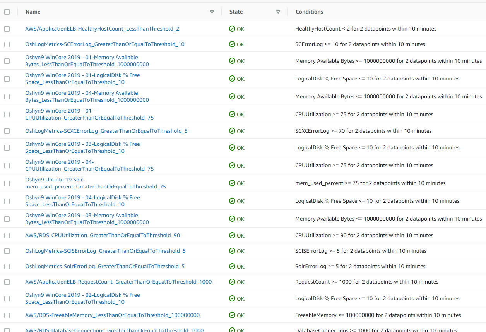Select the WinCore 01 Memory Available Bytes checkbox
The width and height of the screenshot is (486, 332).
(7, 61)
